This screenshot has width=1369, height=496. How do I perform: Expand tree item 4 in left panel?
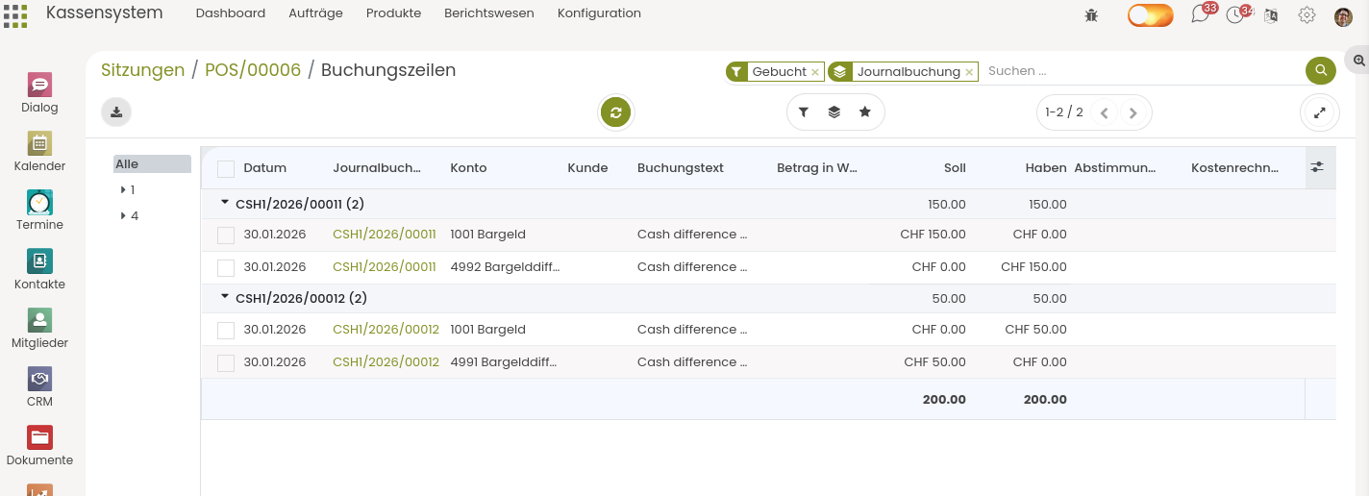click(123, 216)
